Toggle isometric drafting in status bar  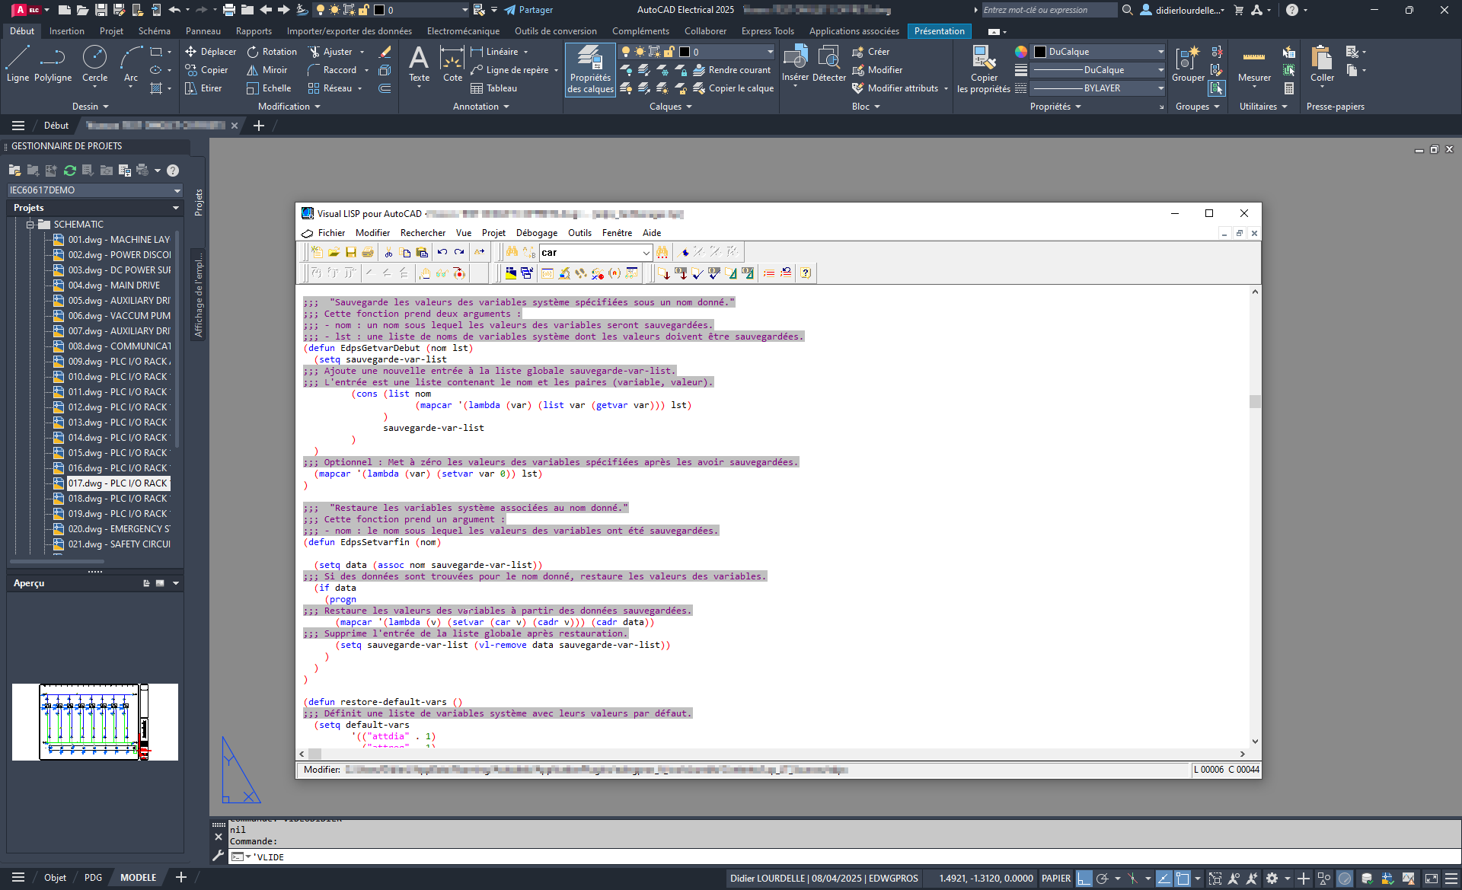coord(1132,879)
